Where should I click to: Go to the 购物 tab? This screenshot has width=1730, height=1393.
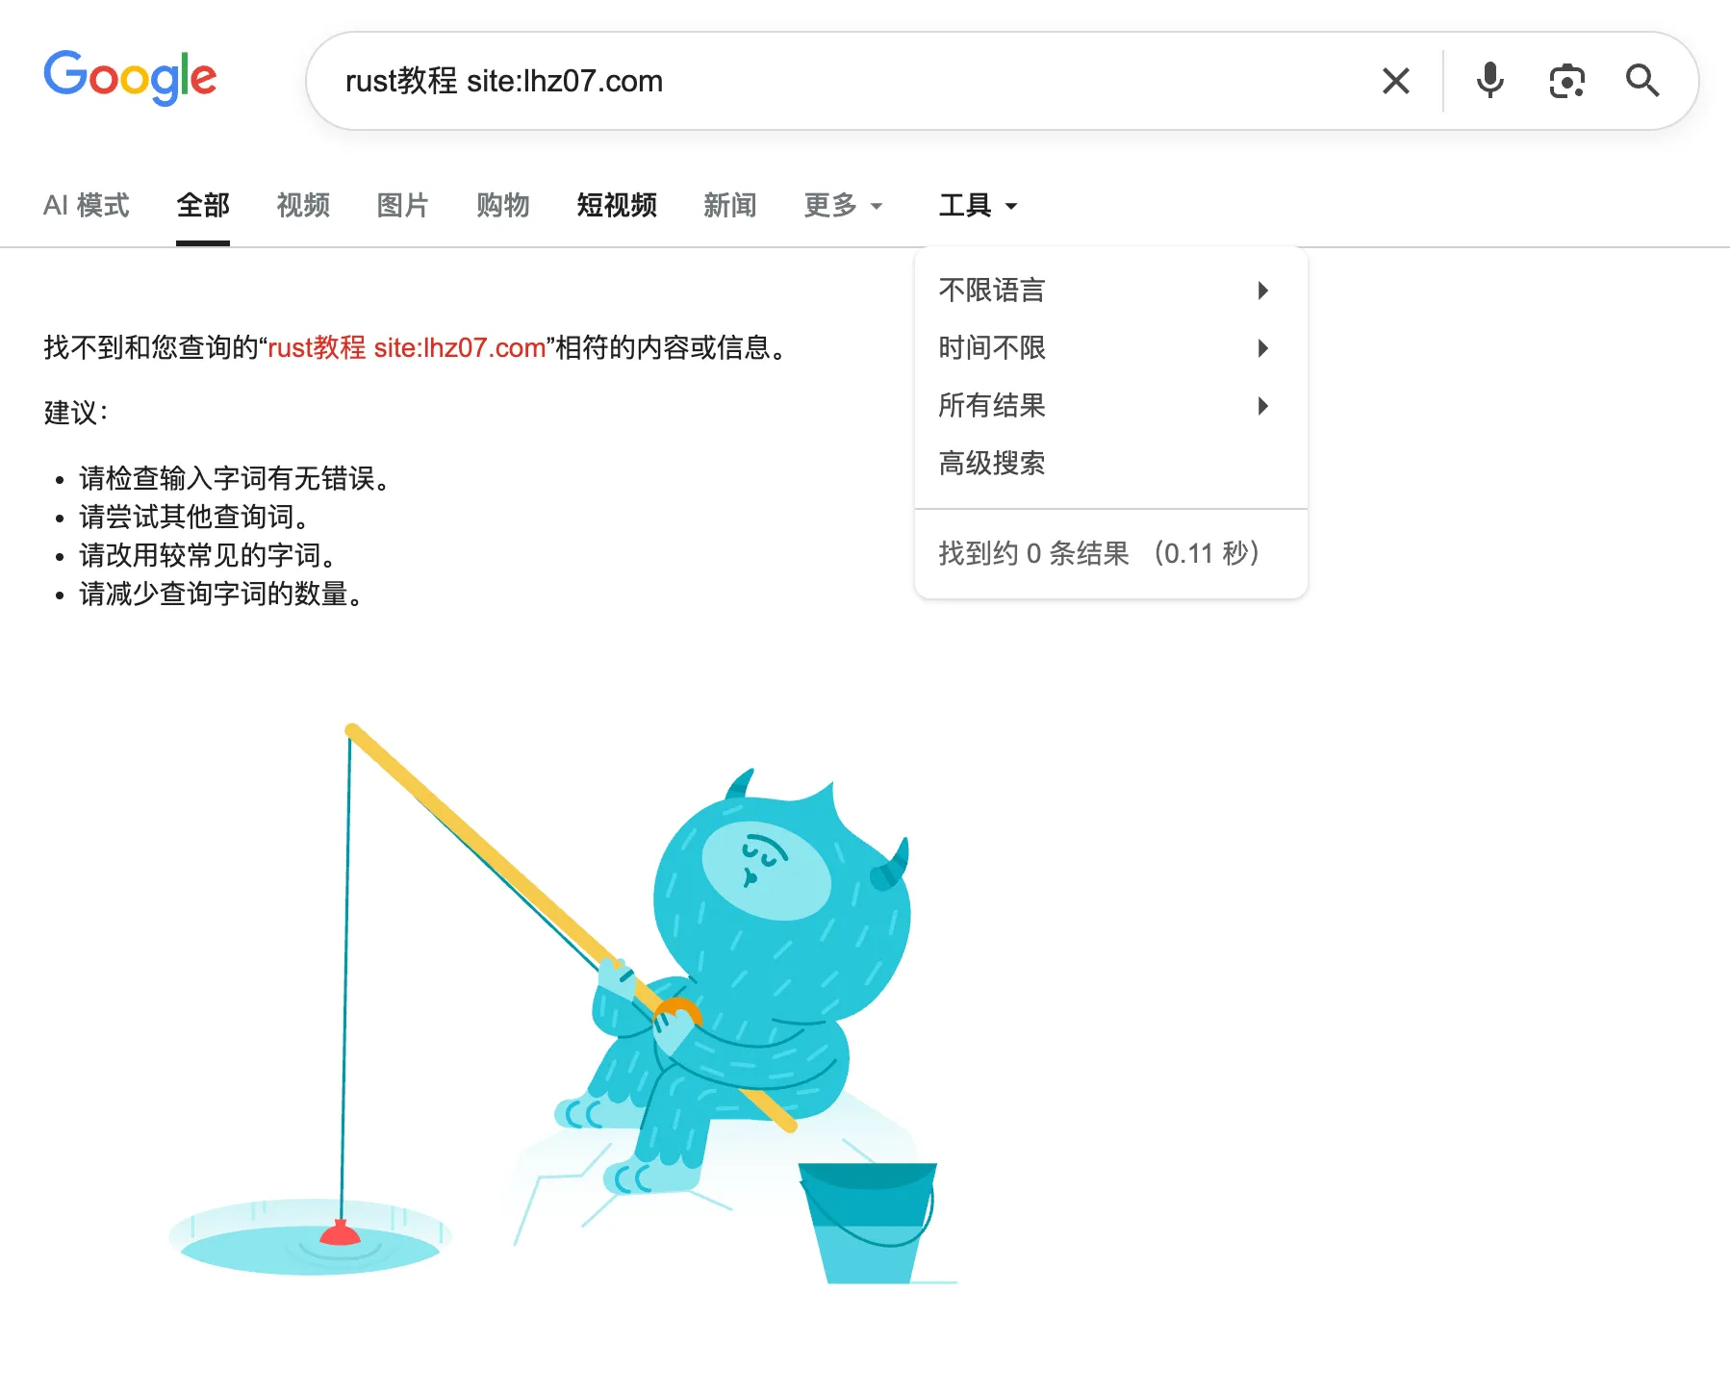[x=503, y=205]
